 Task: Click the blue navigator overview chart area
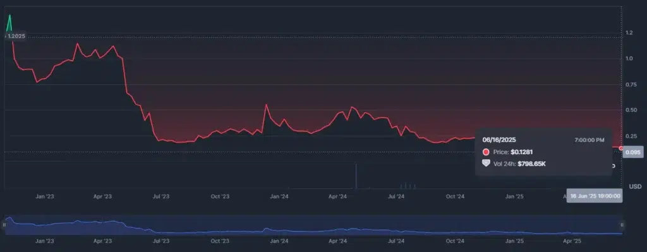click(x=313, y=225)
